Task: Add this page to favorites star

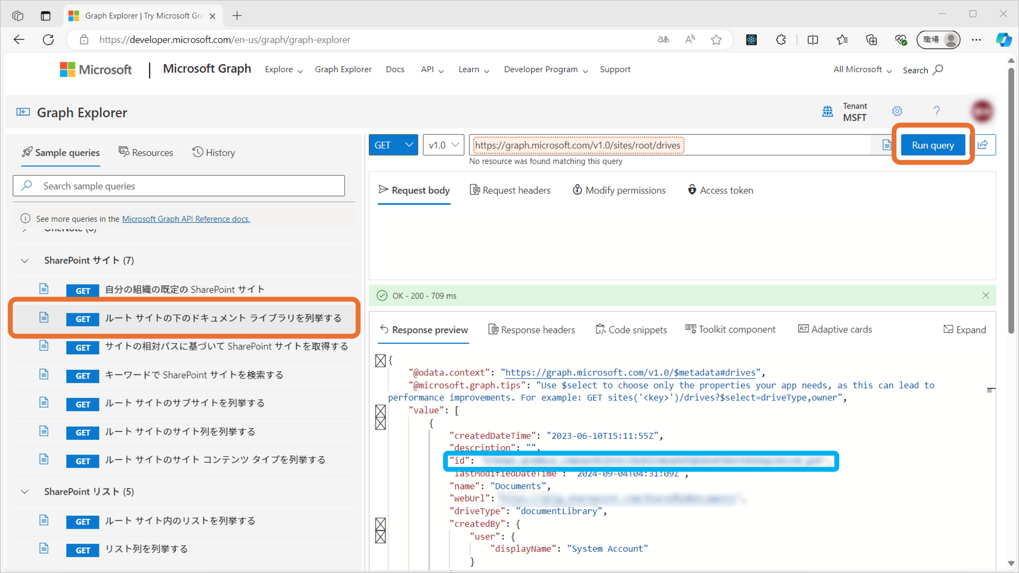Action: click(x=716, y=40)
